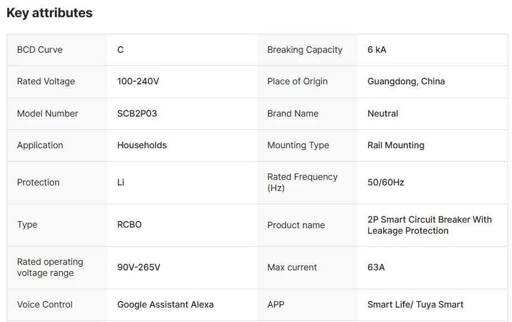Select the Smart Life/ Tuya Smart value
The width and height of the screenshot is (512, 322).
coord(415,305)
